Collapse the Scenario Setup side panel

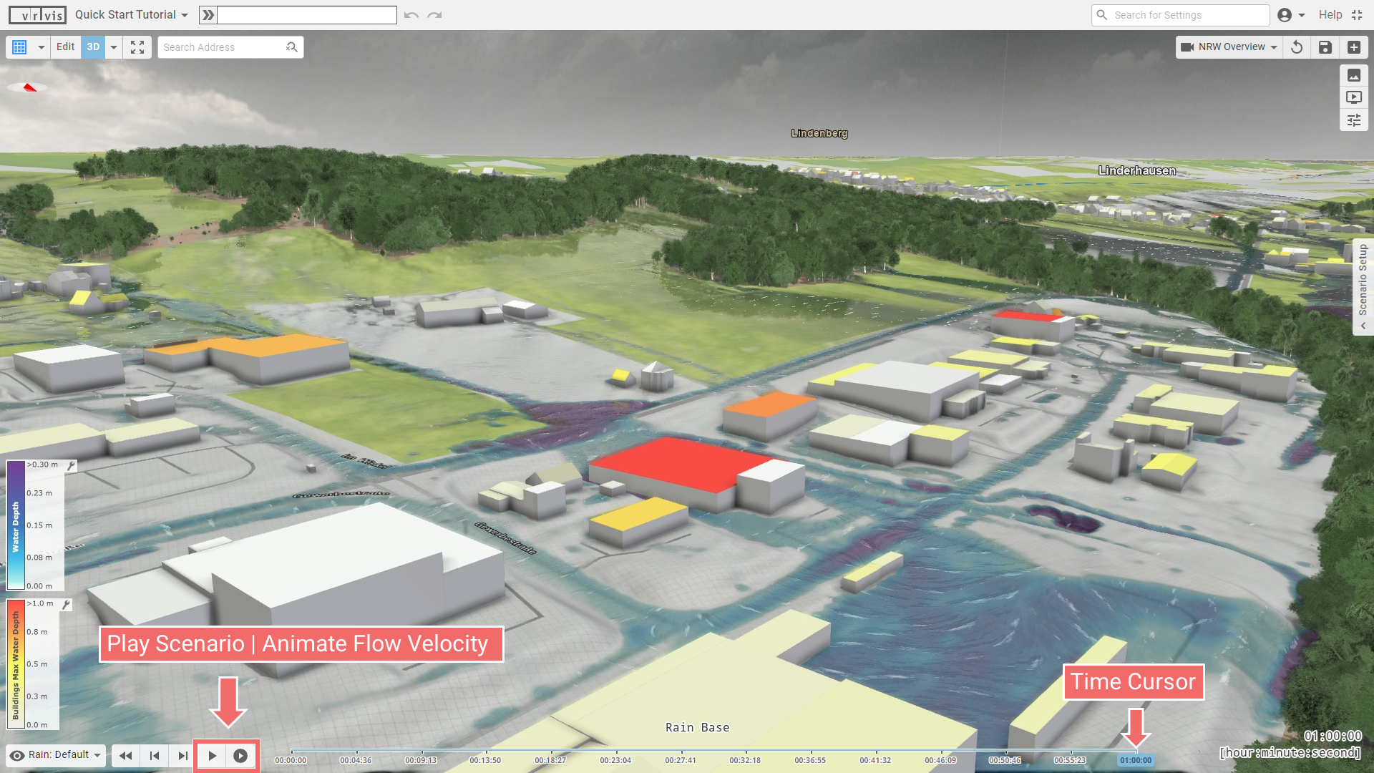pos(1363,326)
